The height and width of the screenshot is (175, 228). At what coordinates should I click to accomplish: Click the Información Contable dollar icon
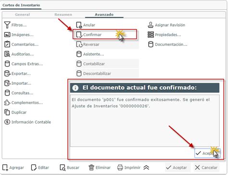pyautogui.click(x=7, y=122)
